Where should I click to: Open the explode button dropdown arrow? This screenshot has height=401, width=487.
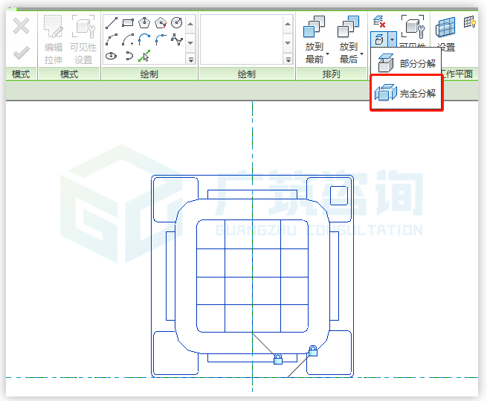pos(392,39)
